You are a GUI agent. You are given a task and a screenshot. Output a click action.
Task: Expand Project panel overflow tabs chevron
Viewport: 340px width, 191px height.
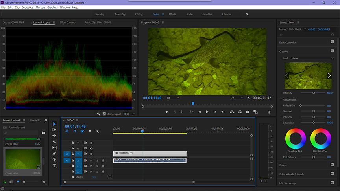pos(46,120)
